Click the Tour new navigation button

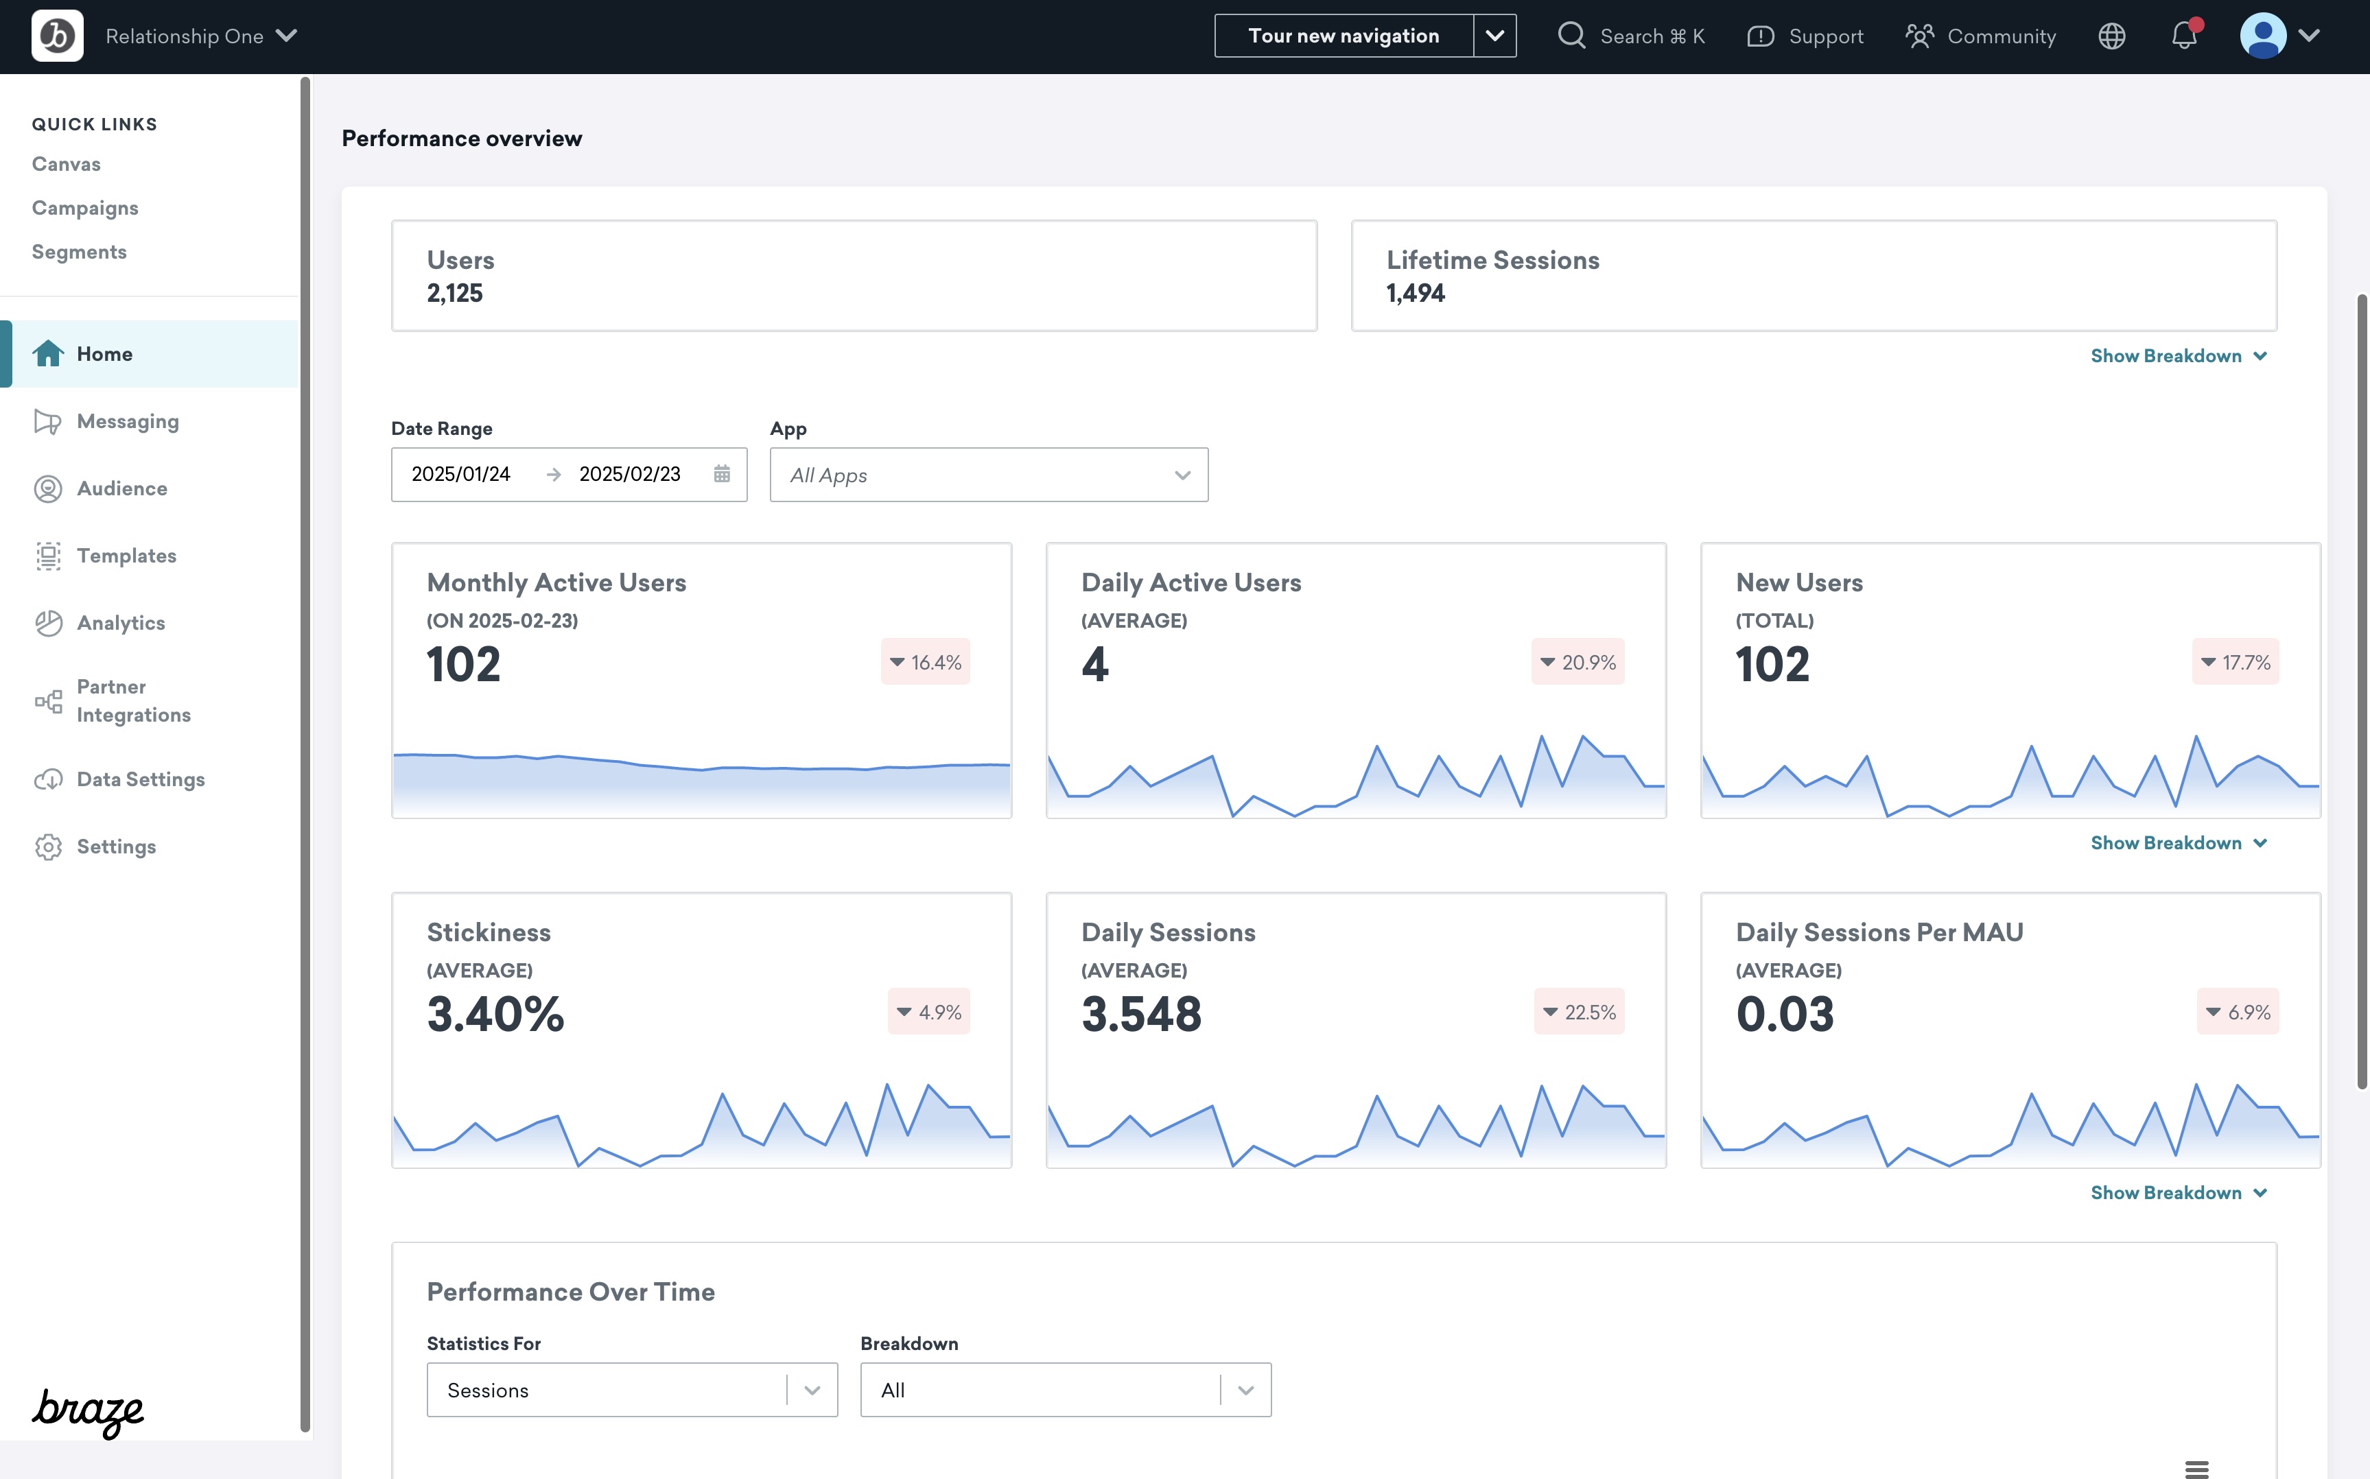[x=1343, y=36]
